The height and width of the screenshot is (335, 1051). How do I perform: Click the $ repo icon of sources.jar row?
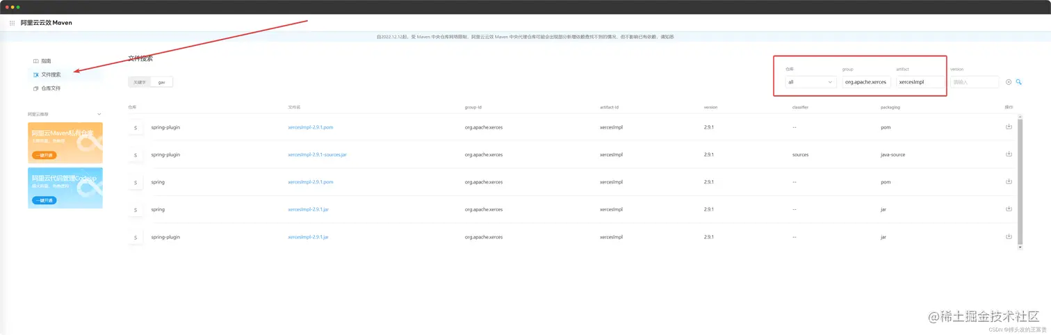coord(135,155)
